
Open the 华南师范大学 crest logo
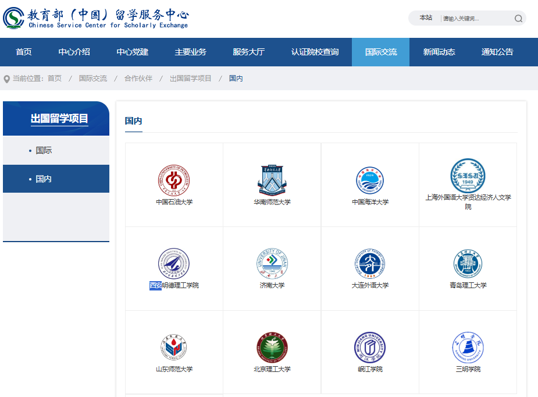click(272, 180)
